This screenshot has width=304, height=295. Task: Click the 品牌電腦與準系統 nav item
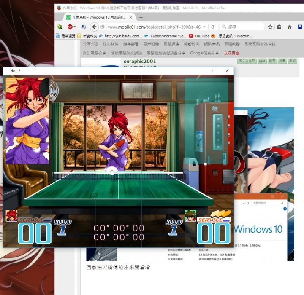[260, 44]
